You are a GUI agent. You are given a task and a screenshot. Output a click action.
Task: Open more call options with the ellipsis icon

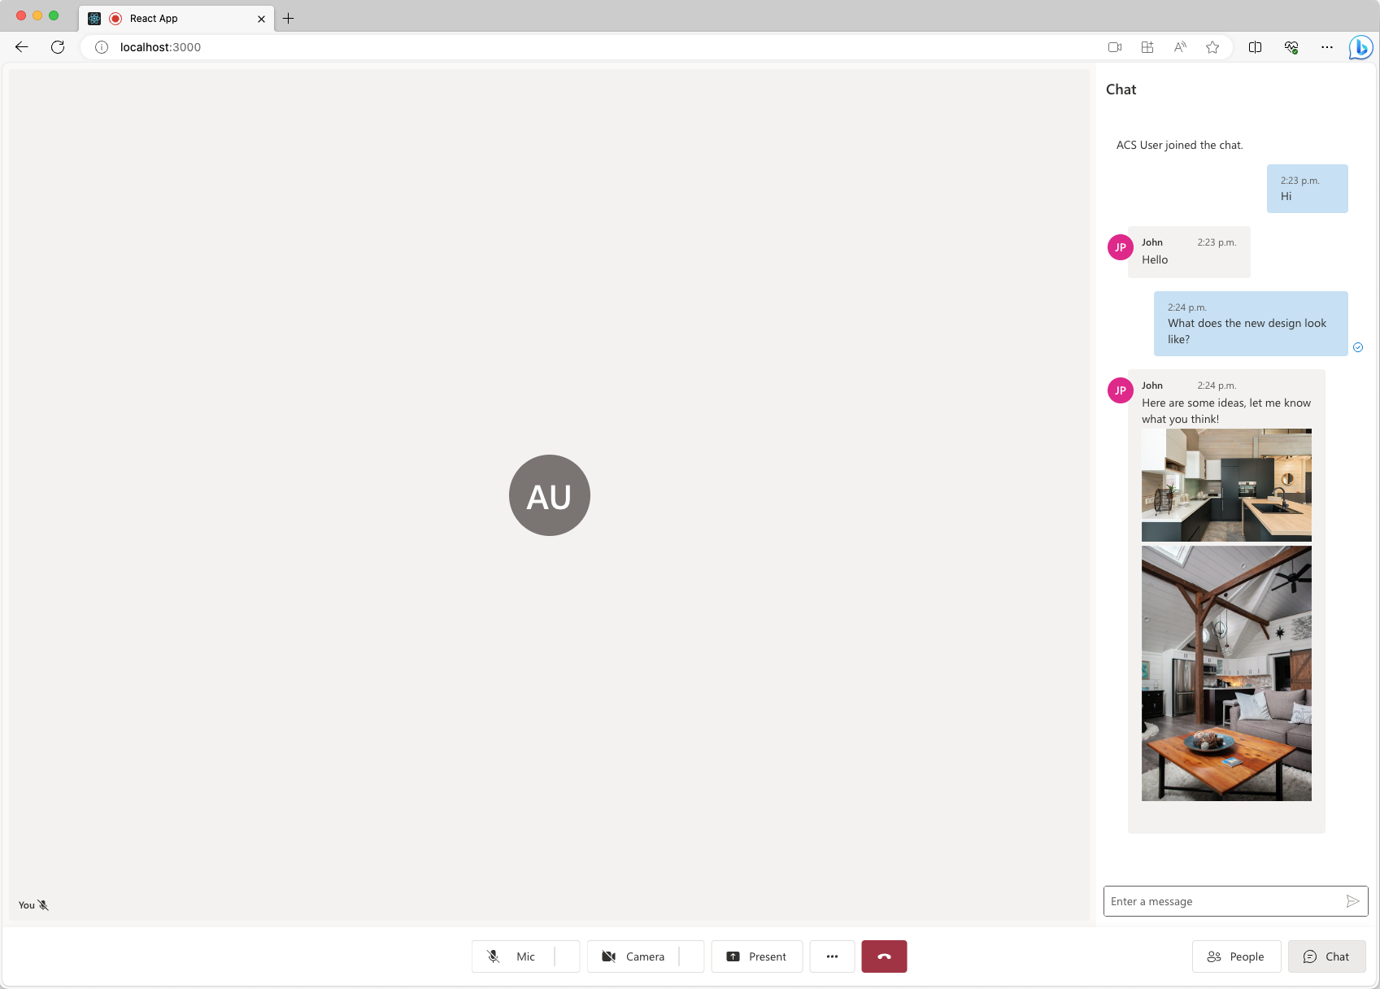click(831, 956)
